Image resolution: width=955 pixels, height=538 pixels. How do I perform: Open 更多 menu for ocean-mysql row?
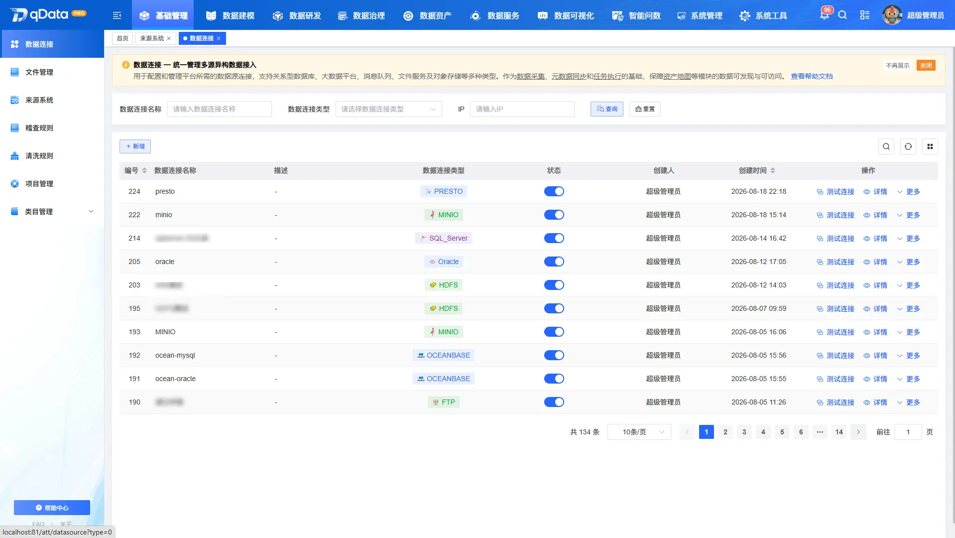908,356
